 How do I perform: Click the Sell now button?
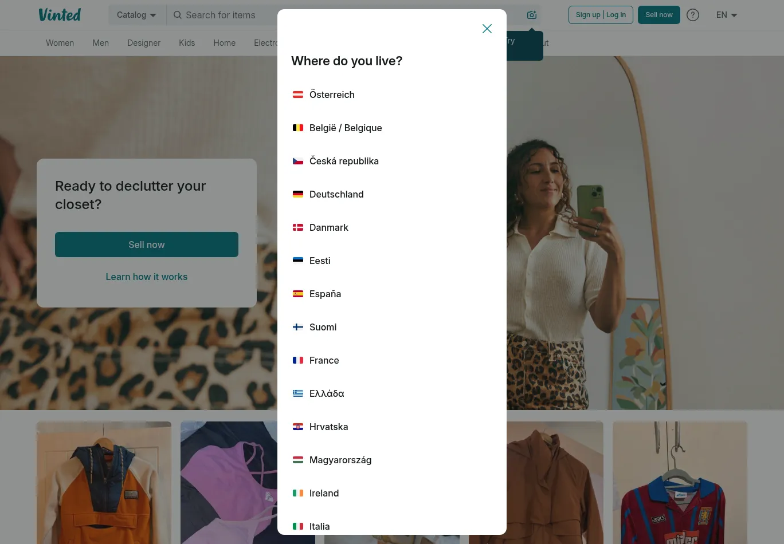[x=147, y=245]
